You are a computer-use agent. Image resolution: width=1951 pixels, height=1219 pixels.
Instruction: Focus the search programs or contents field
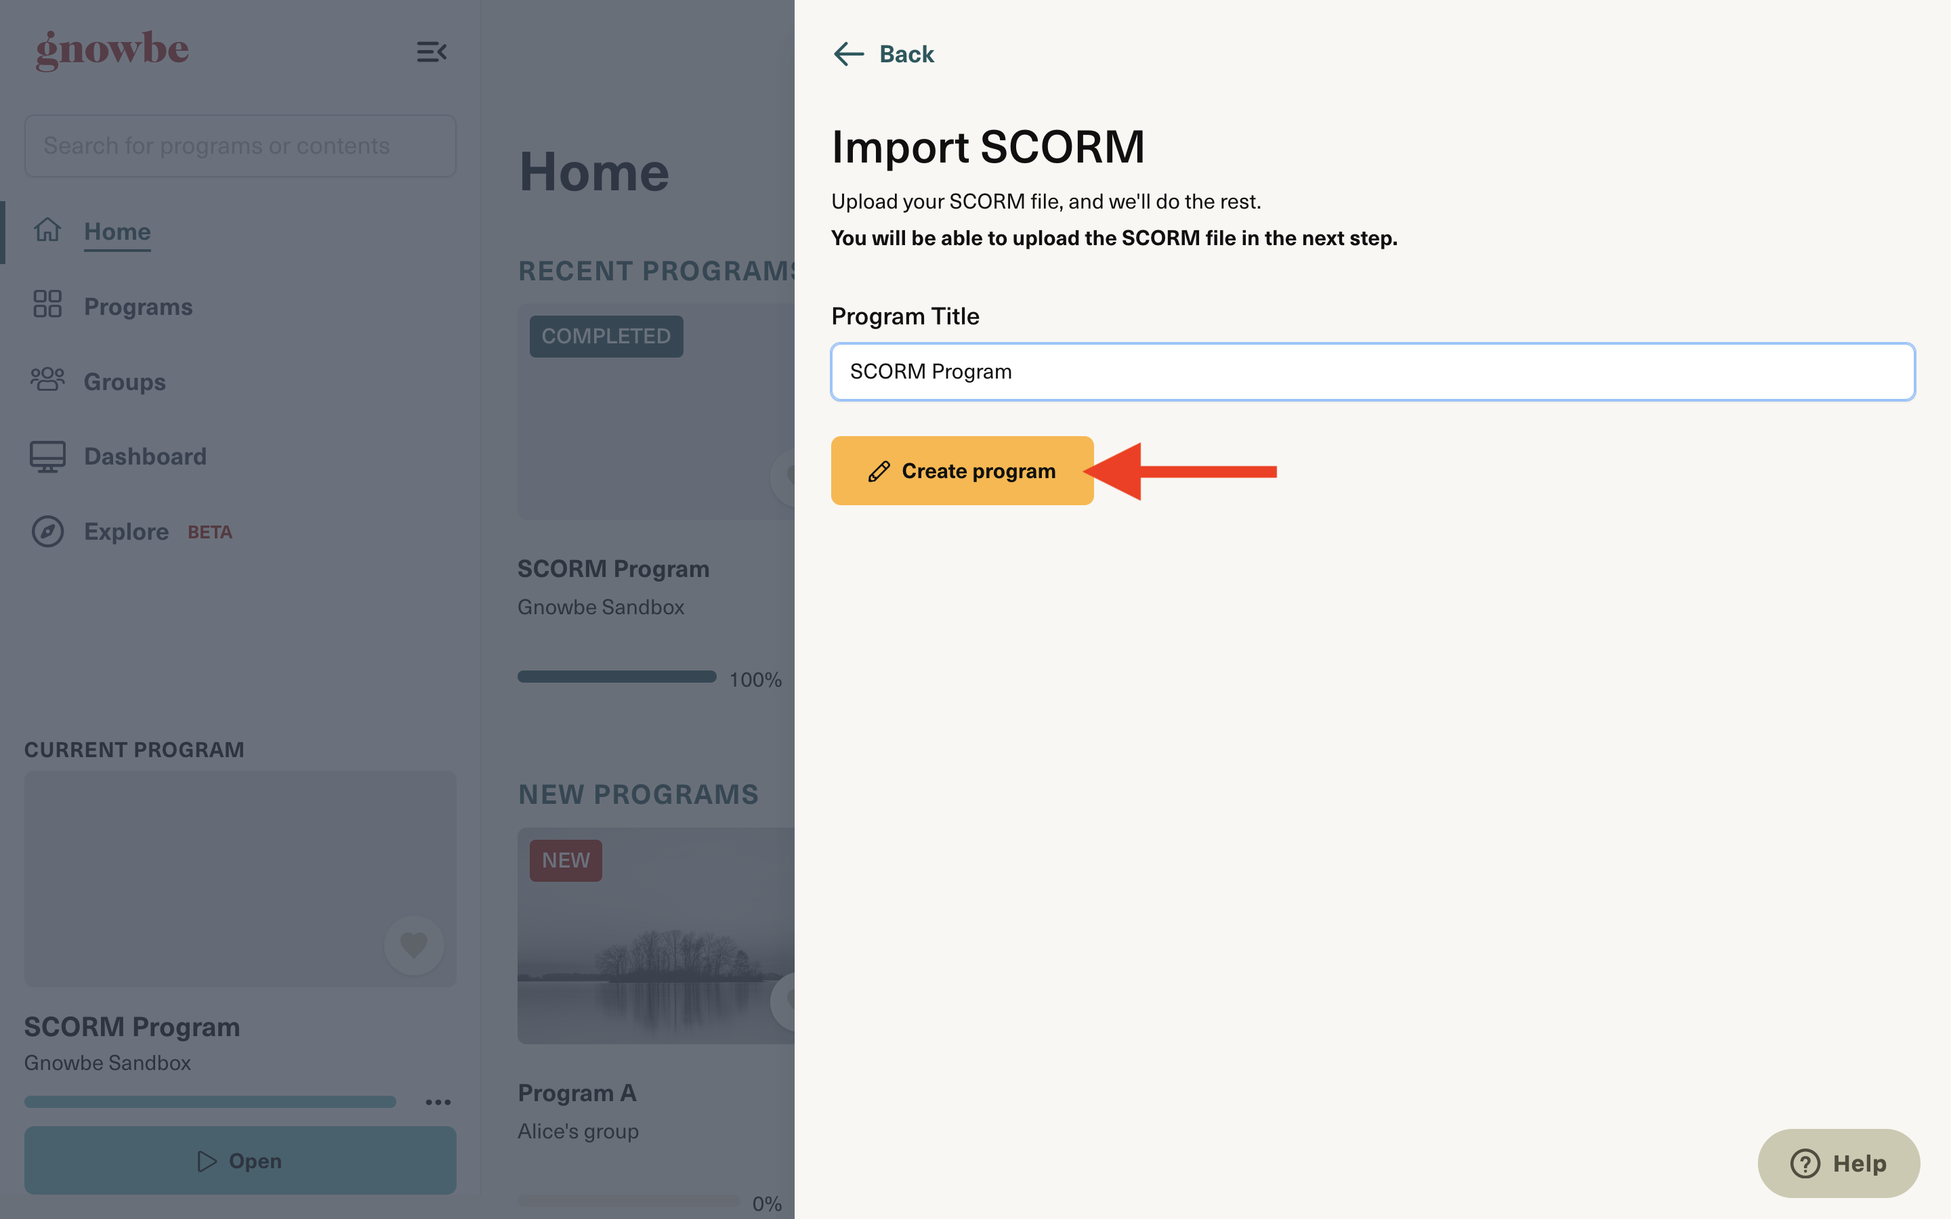(240, 146)
